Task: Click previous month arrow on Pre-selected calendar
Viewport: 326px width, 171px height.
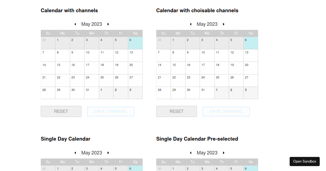Action: (x=191, y=153)
